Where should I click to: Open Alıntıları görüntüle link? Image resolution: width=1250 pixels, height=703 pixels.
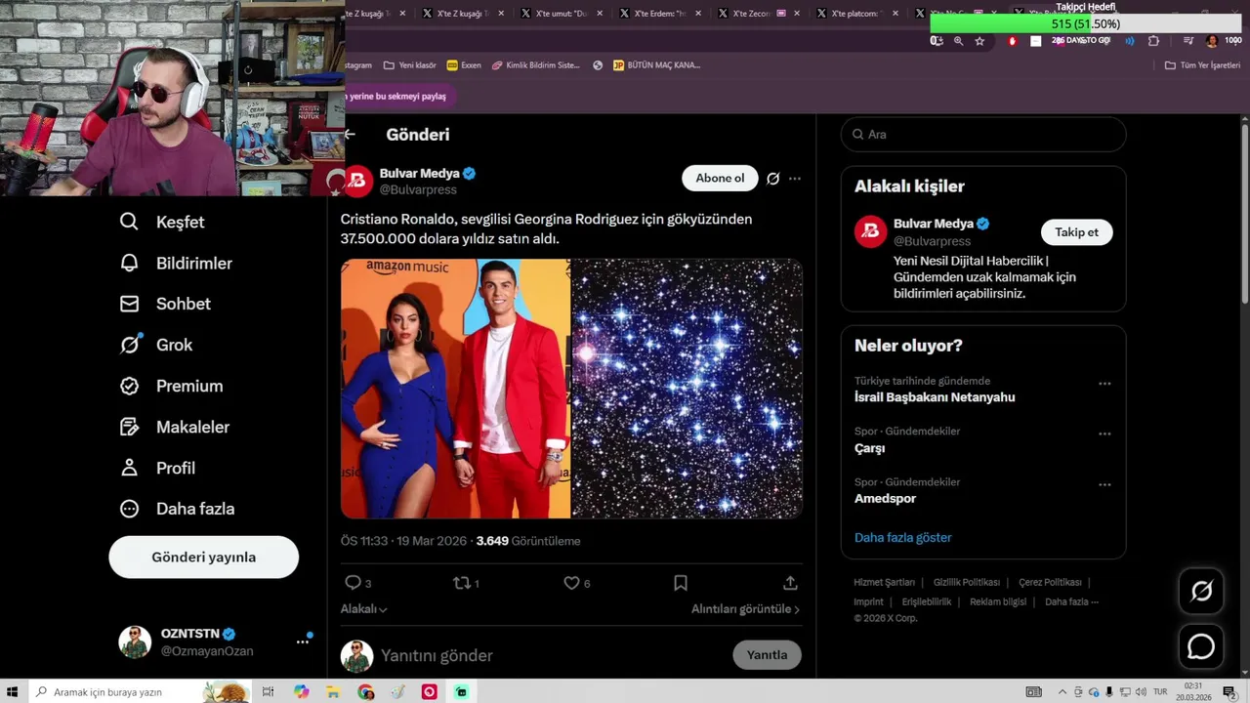coord(745,608)
